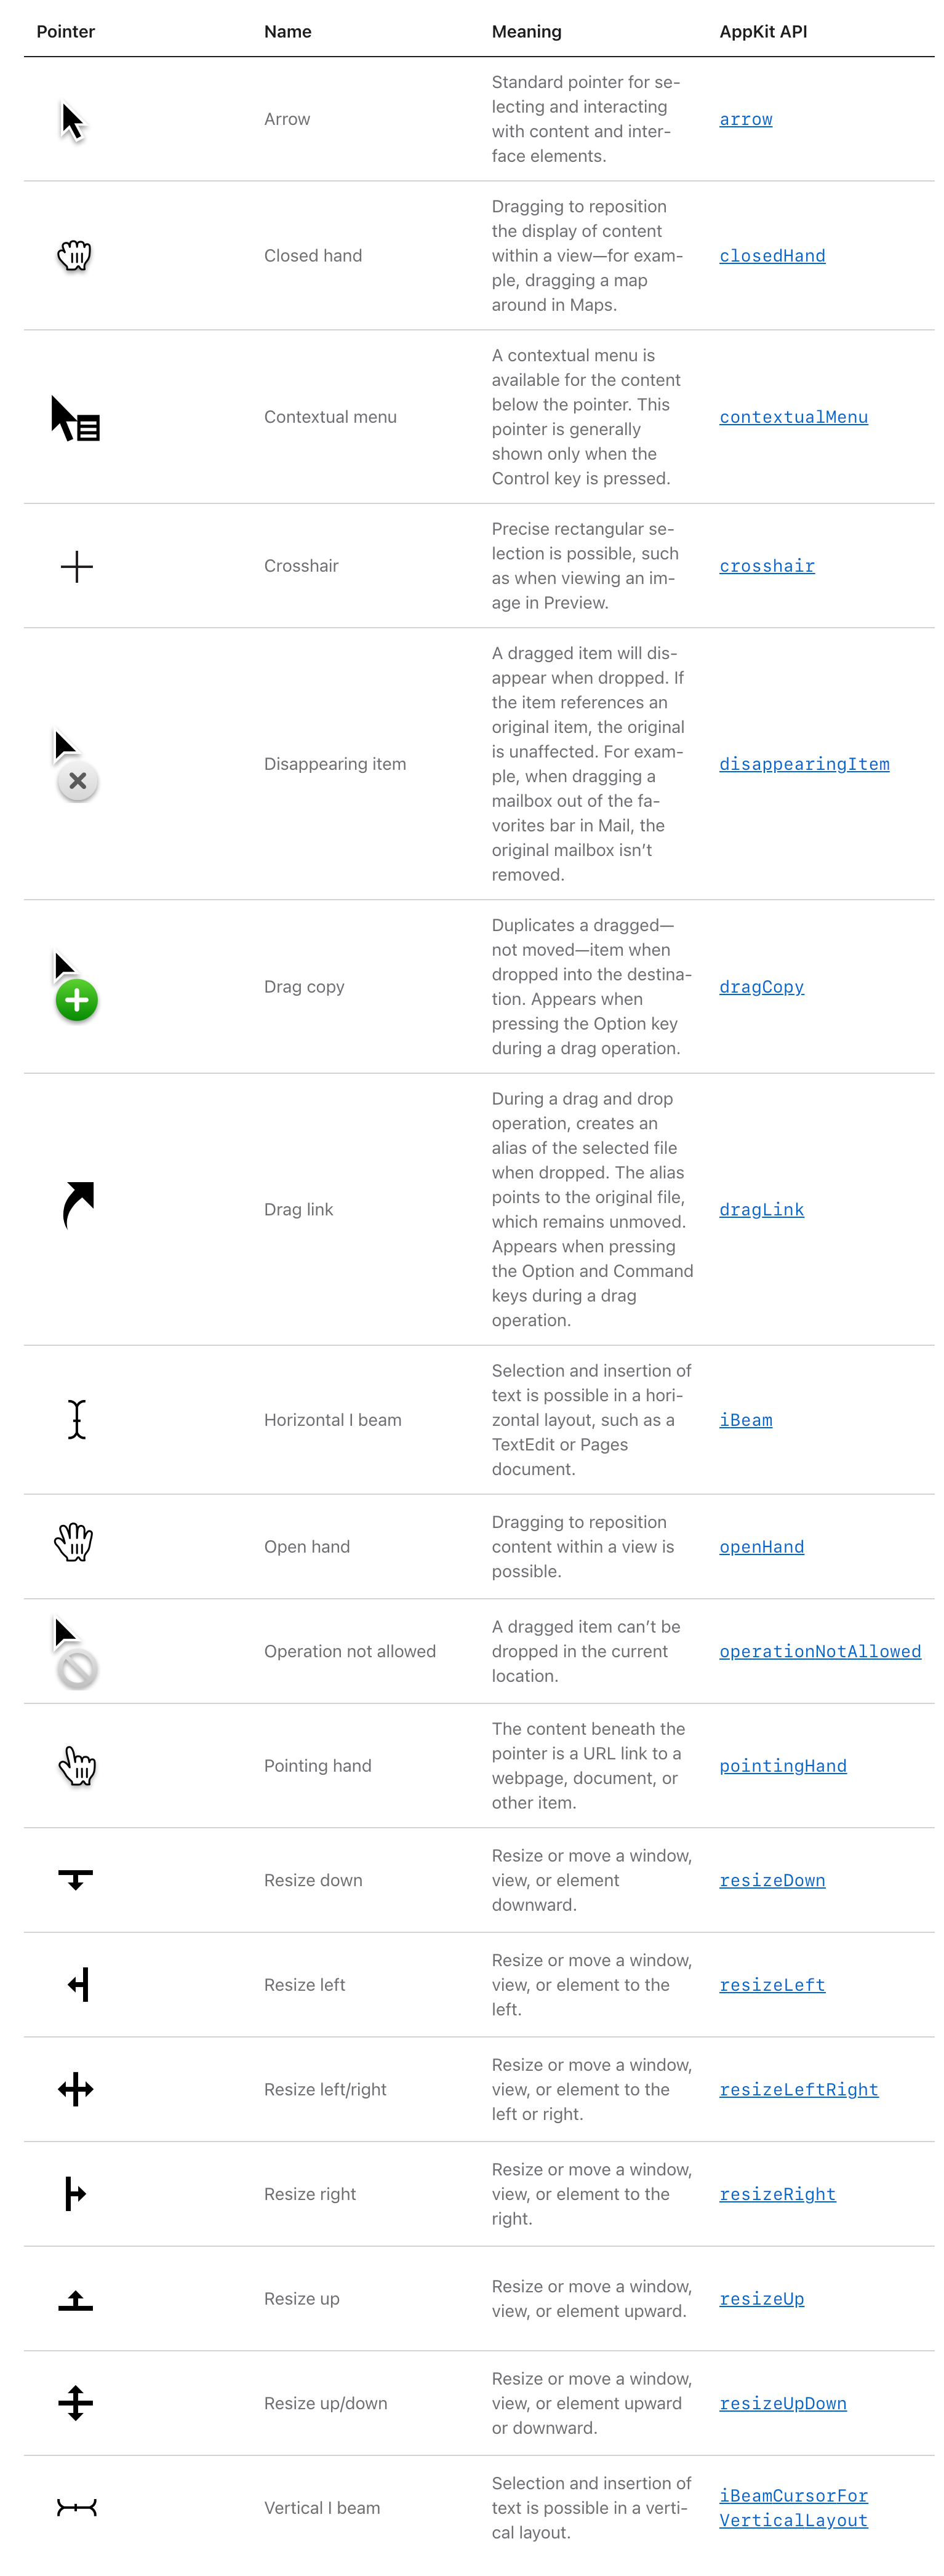This screenshot has height=2576, width=944.
Task: Click the Arrow pointer icon
Action: coord(73,121)
